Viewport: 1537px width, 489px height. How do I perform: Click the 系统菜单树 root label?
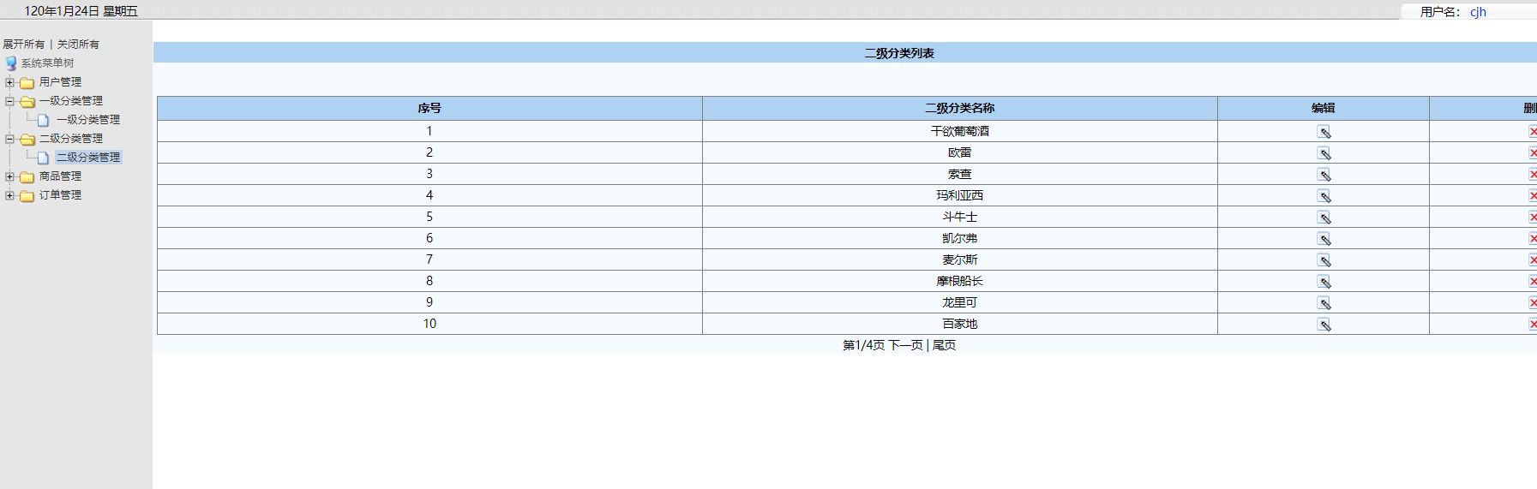(47, 63)
